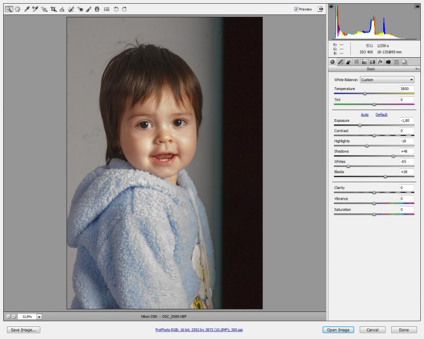424x339 pixels.
Task: Open the White Balance dropdown
Action: (x=387, y=80)
